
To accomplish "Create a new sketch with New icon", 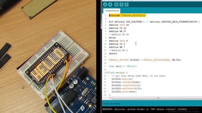I will (x=116, y=4).
